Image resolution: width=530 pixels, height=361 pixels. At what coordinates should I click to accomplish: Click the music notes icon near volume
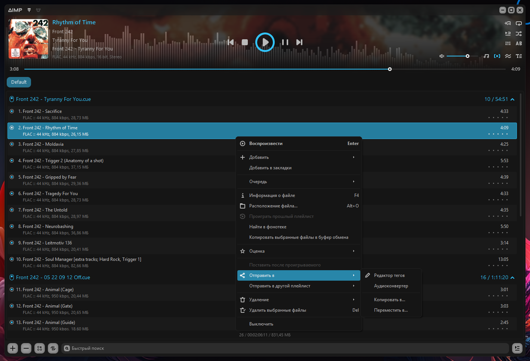(486, 56)
